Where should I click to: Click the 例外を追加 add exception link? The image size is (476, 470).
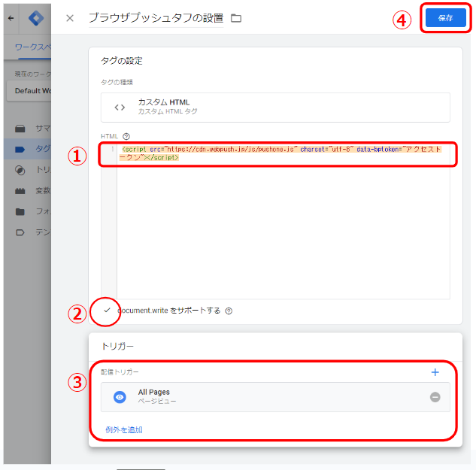(x=124, y=430)
